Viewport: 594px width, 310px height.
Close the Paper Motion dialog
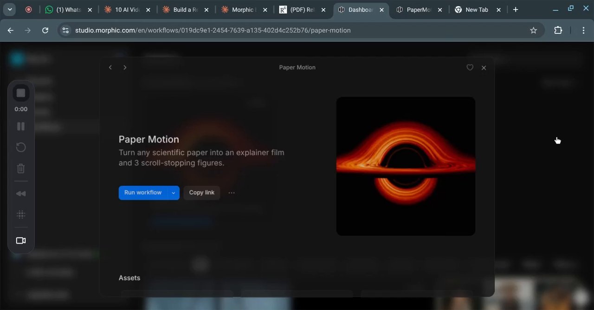pyautogui.click(x=484, y=68)
